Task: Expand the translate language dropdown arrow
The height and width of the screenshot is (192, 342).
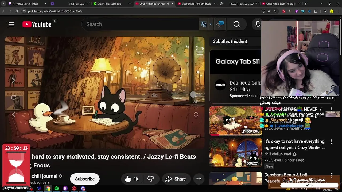Action: coord(211,24)
